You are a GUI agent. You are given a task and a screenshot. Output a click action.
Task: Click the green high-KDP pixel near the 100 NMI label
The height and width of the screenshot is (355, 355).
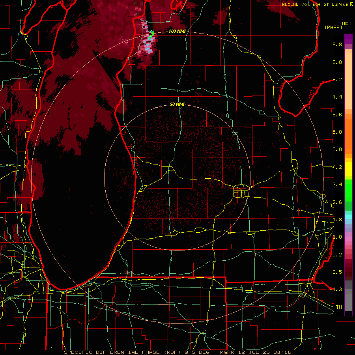153,33
